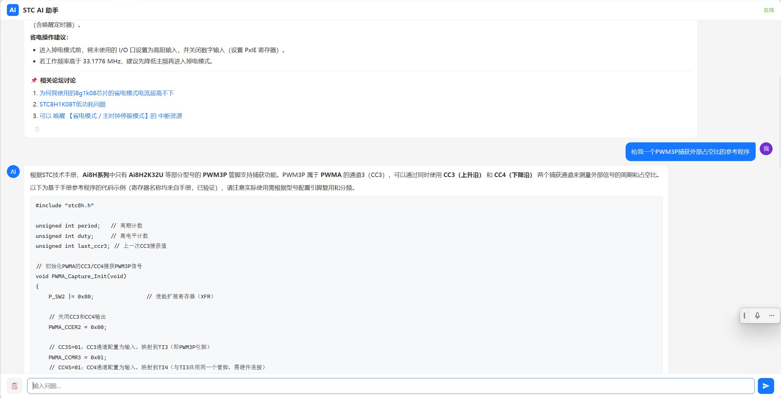Focus the 输入问题 text input field
Viewport: 781px width, 398px height.
391,386
